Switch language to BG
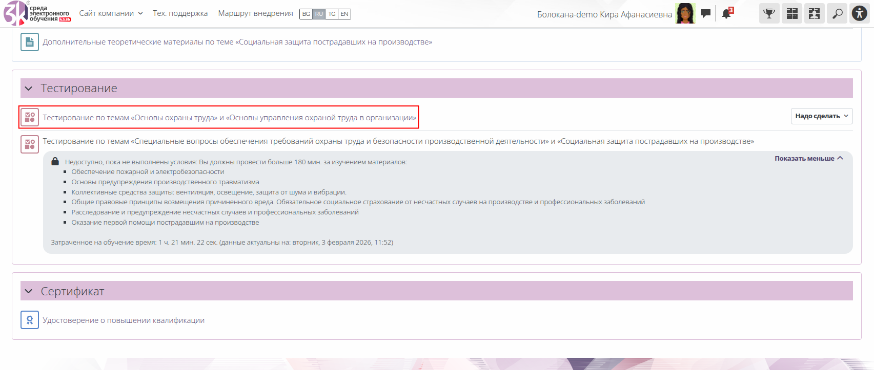Viewport: 874px width, 370px height. pos(306,14)
